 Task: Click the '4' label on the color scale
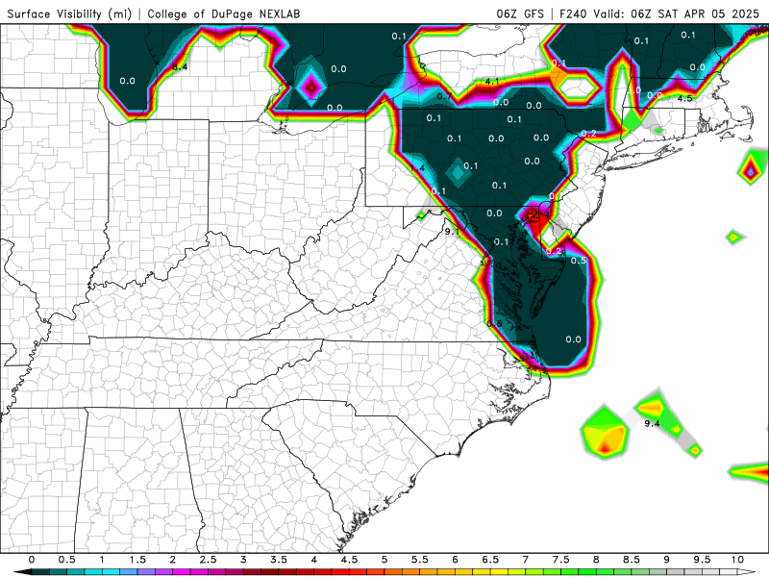pos(314,560)
